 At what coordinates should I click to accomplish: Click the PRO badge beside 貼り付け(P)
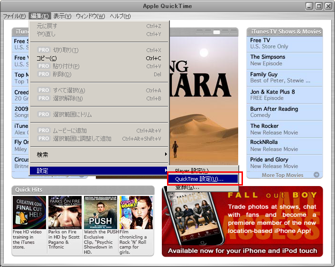[x=44, y=66]
